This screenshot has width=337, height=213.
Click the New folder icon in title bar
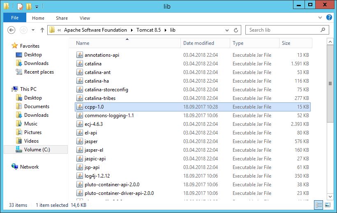(29, 7)
